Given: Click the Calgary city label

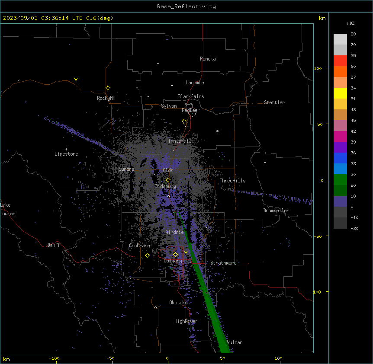Looking at the screenshot, I should coord(173,261).
